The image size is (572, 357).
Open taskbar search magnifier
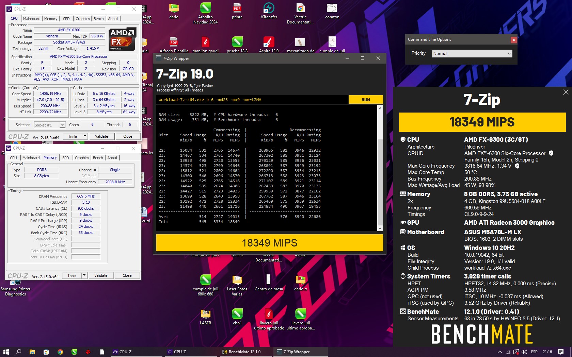tap(19, 352)
